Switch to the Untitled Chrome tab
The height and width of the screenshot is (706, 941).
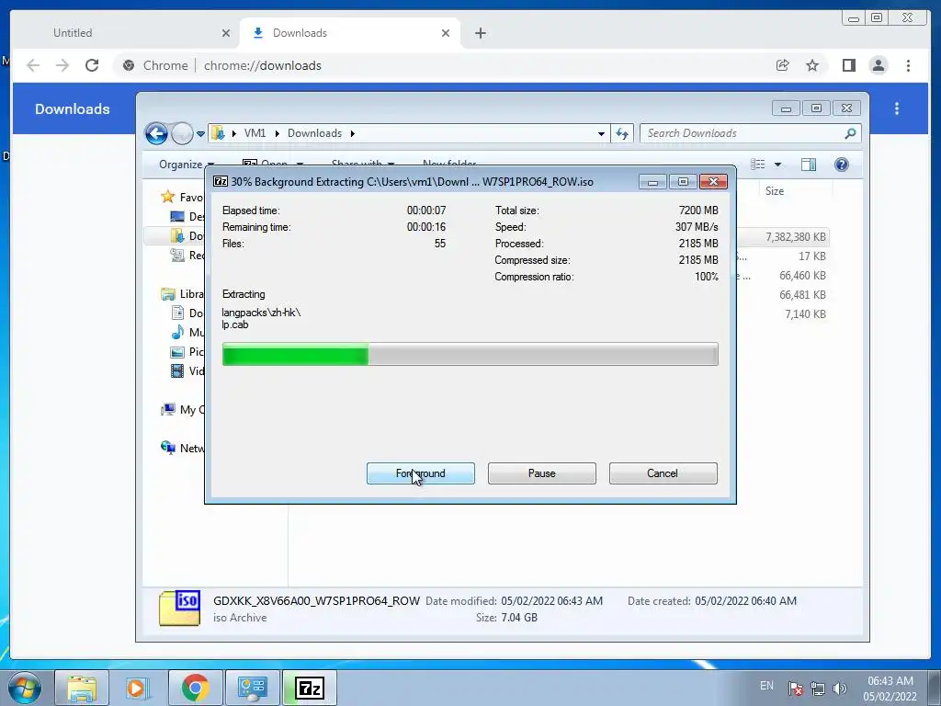point(125,33)
